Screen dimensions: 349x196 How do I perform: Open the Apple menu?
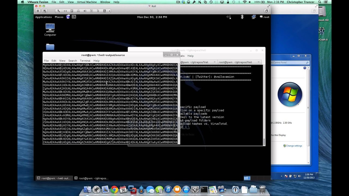coord(22,2)
